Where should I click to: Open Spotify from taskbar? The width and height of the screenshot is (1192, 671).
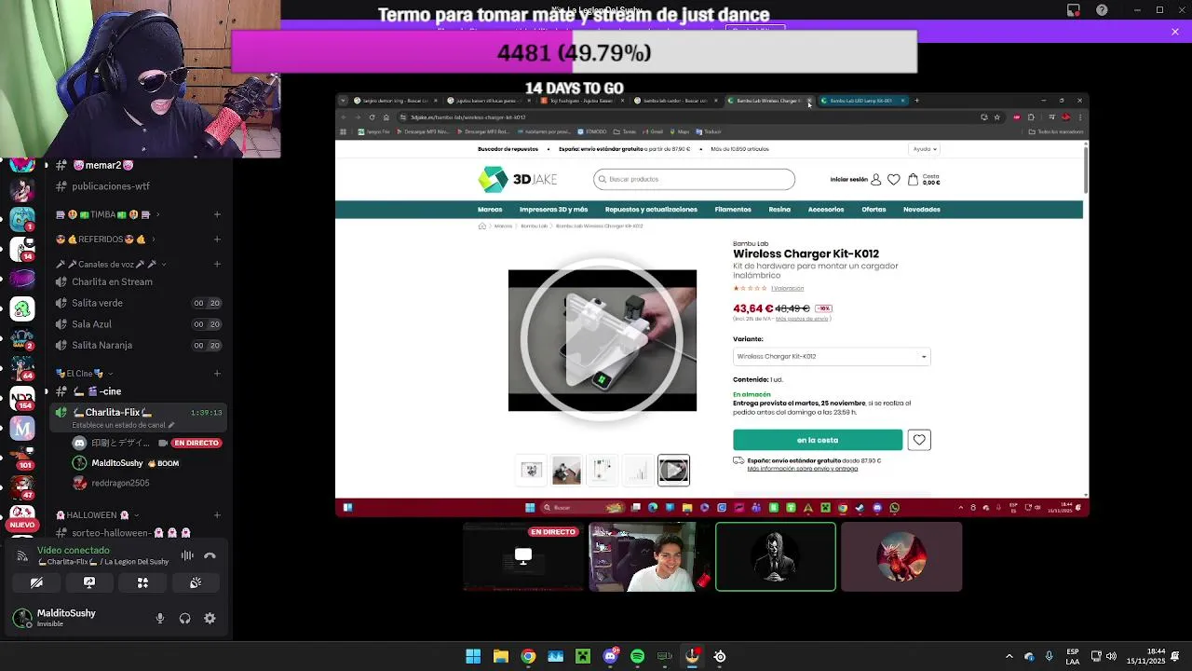[x=637, y=656]
